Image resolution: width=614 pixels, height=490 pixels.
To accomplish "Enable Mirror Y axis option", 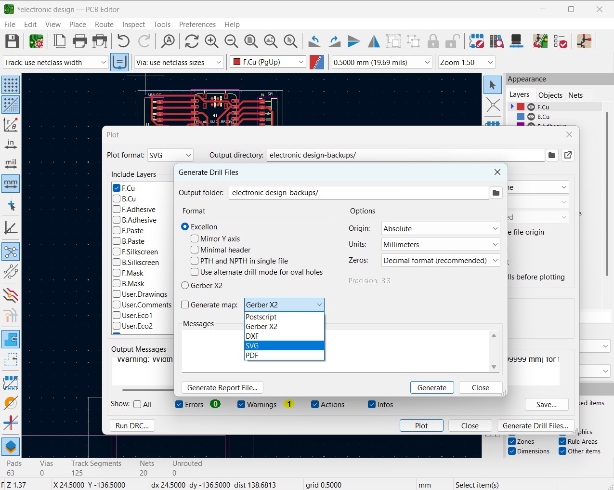I will (x=195, y=238).
